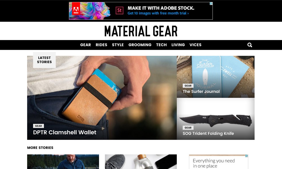Open DPTR Clamshell Wallet story

click(65, 132)
